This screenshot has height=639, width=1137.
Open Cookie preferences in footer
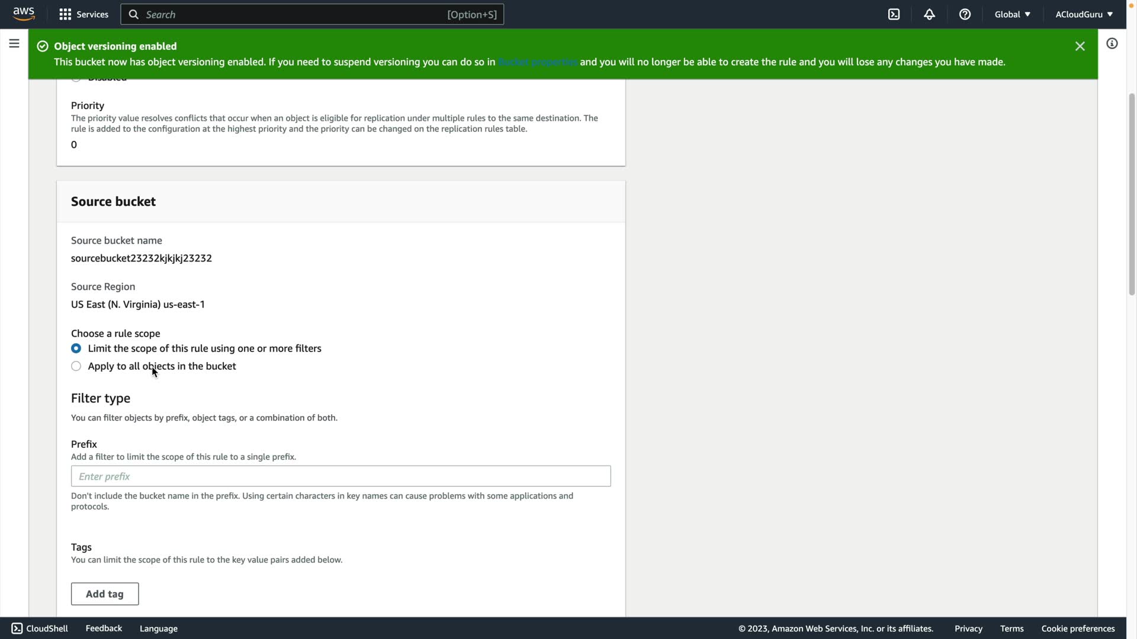(1078, 628)
